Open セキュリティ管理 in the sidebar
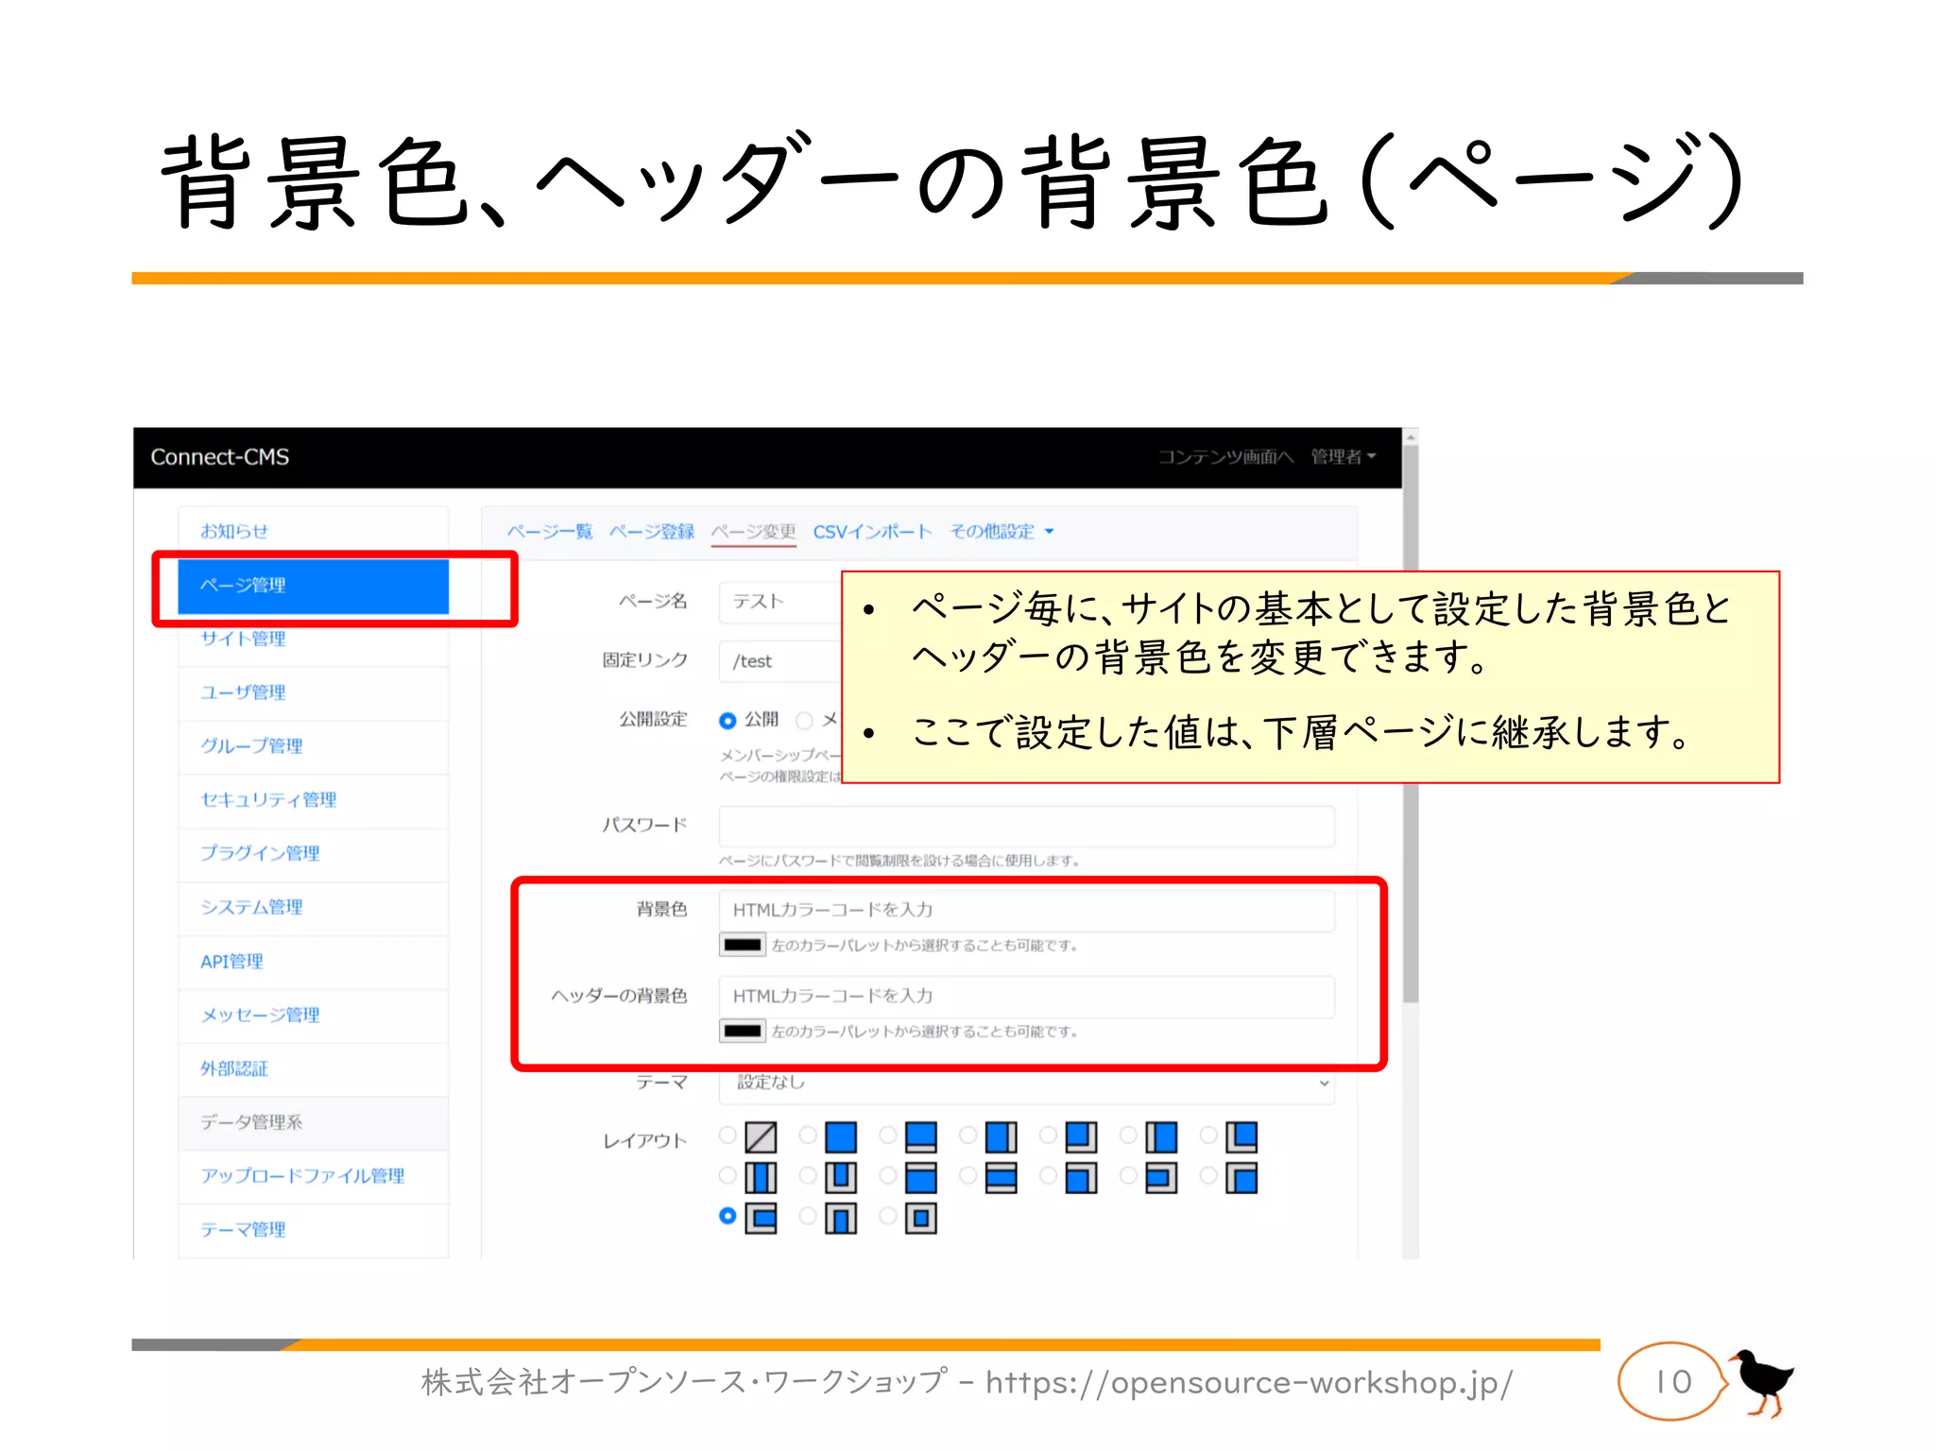The height and width of the screenshot is (1451, 1935). coord(313,800)
